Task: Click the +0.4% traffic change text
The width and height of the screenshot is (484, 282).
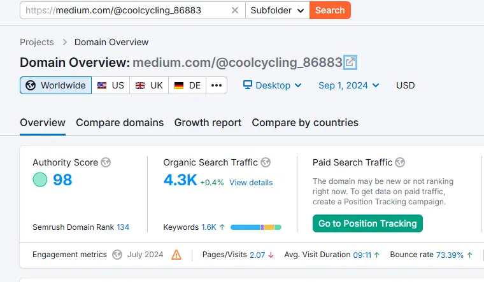Action: 212,182
